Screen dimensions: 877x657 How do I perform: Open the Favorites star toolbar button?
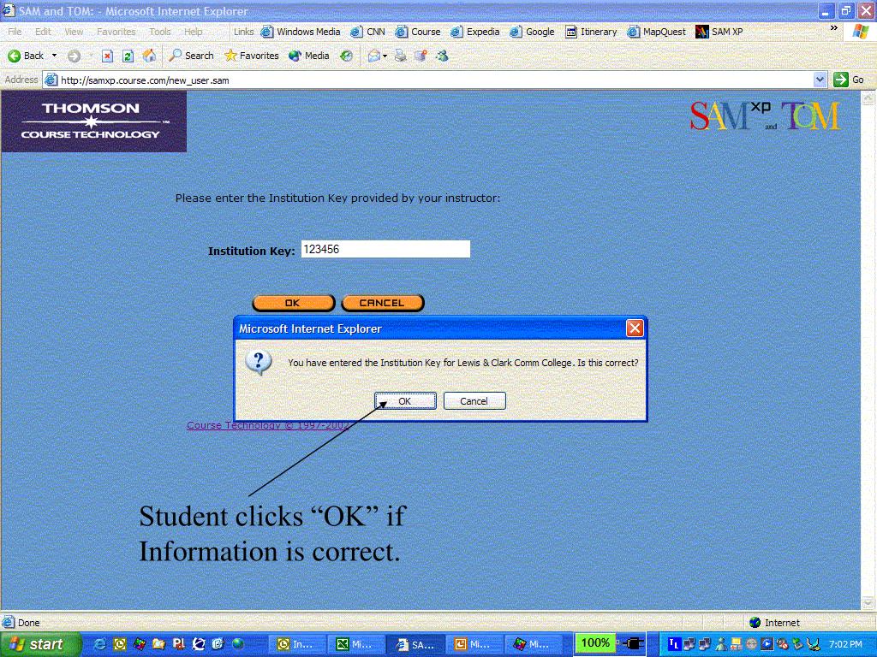coord(252,56)
